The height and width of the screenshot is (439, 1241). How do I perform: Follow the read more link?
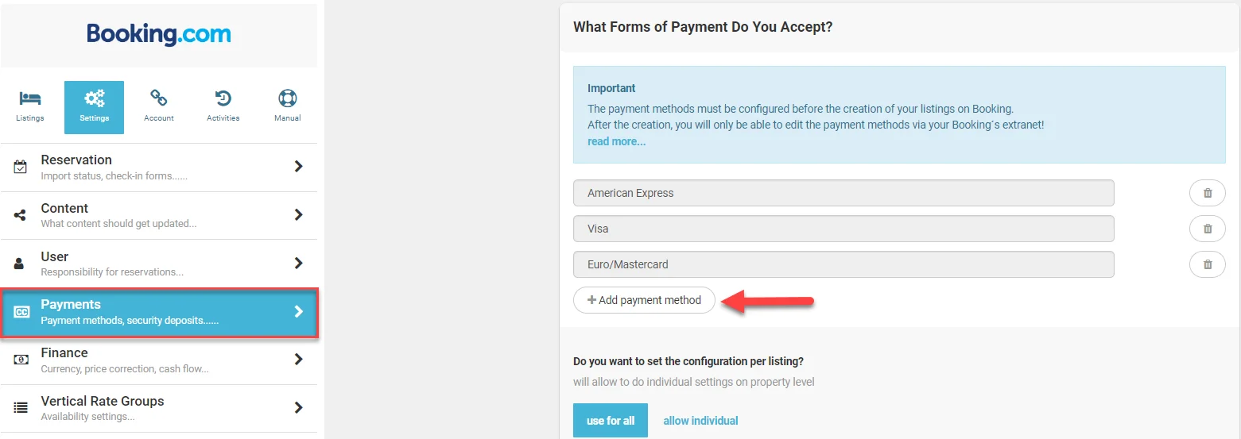pyautogui.click(x=616, y=141)
